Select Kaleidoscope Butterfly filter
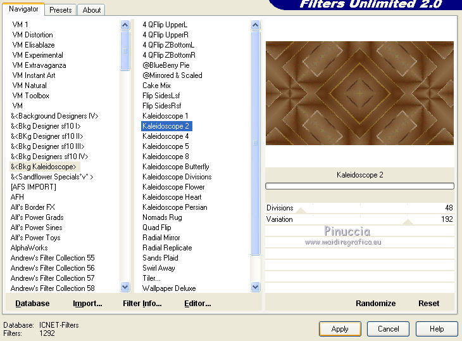The image size is (462, 341). (x=176, y=167)
